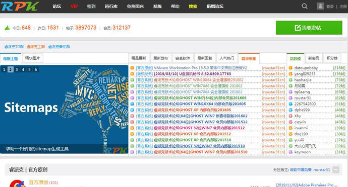Viewport: 348px width, 187px height.
Task: Switch to the 人气热门 tab
Action: point(227,58)
